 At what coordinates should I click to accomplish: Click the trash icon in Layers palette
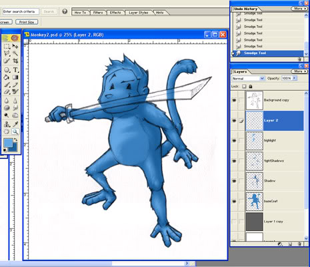coord(299,244)
